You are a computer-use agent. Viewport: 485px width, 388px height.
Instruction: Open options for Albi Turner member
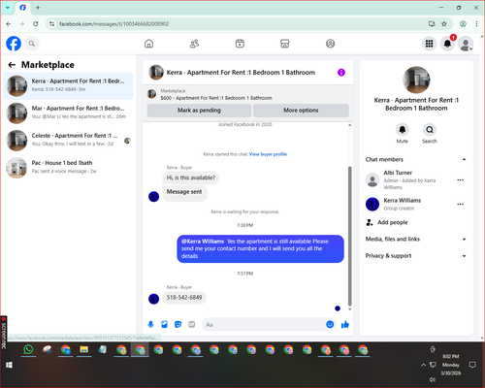point(461,179)
